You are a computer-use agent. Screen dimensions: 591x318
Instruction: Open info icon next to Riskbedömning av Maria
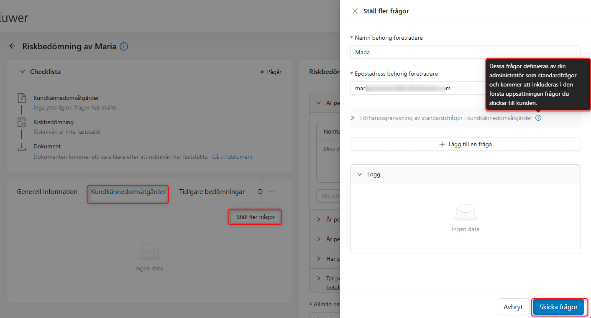point(124,46)
